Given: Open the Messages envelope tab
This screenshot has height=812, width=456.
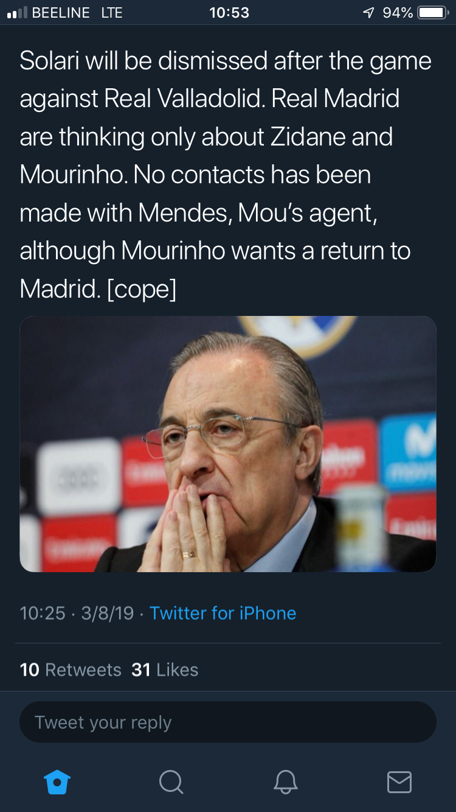Looking at the screenshot, I should pyautogui.click(x=399, y=782).
